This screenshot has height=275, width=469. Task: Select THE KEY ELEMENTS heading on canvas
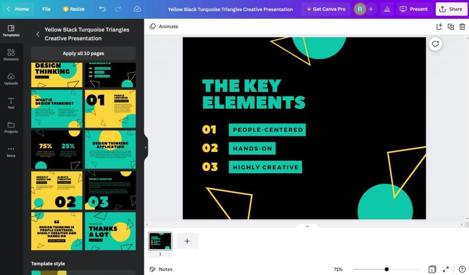tap(254, 94)
